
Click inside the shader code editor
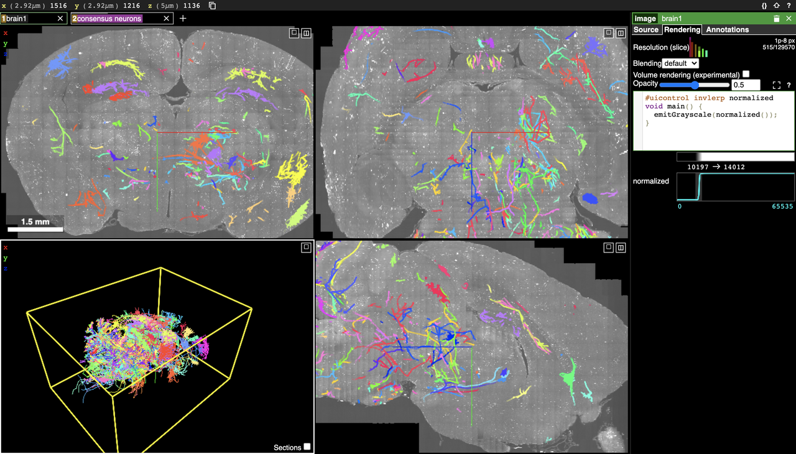coord(713,121)
